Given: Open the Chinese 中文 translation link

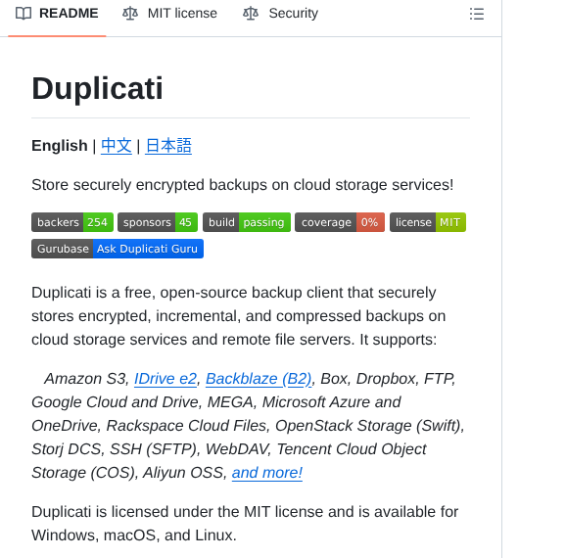Looking at the screenshot, I should point(117,146).
